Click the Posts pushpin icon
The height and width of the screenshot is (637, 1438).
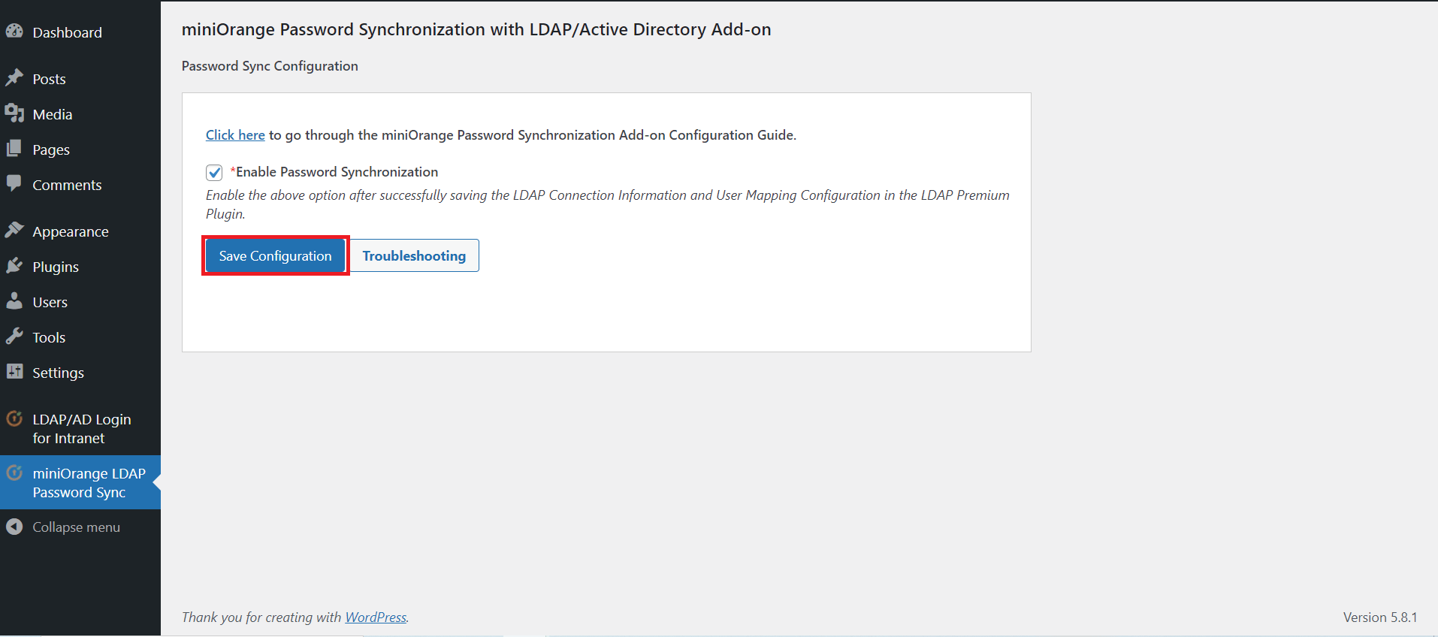pyautogui.click(x=14, y=78)
